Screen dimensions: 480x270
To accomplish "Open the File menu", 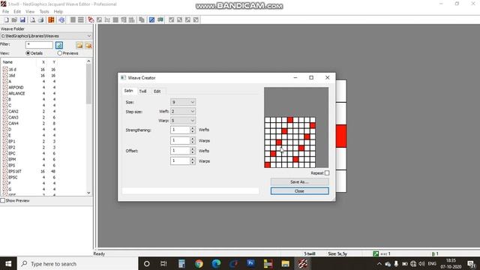I will click(x=5, y=12).
